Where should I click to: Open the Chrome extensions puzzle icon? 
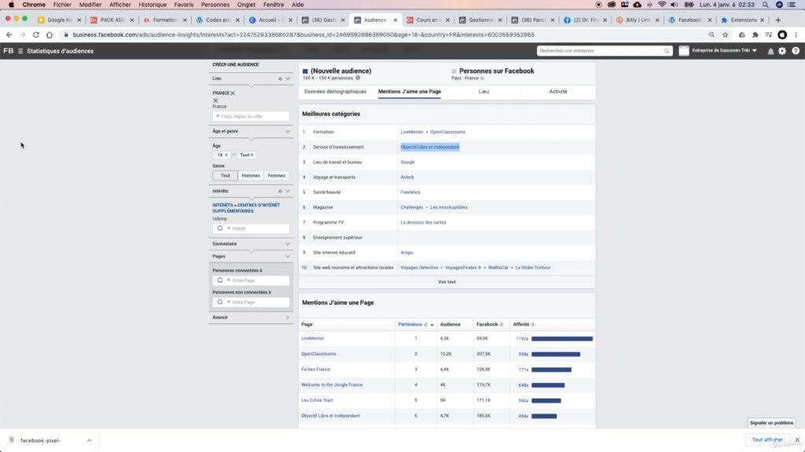pos(755,35)
